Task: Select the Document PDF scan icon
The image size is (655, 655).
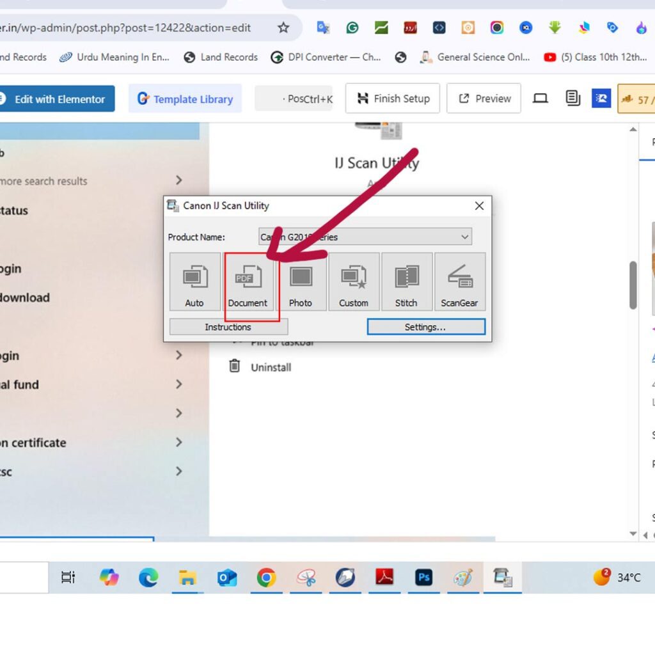Action: tap(248, 281)
